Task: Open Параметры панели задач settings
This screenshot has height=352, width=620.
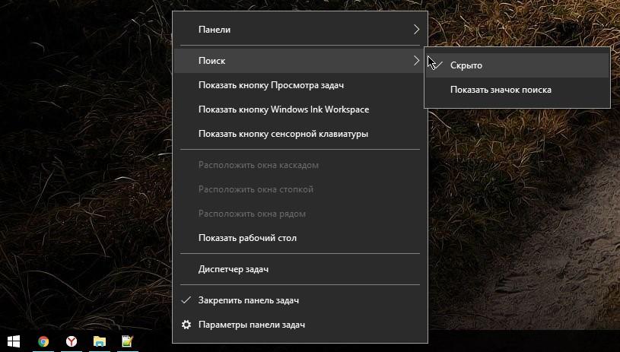Action: (251, 325)
